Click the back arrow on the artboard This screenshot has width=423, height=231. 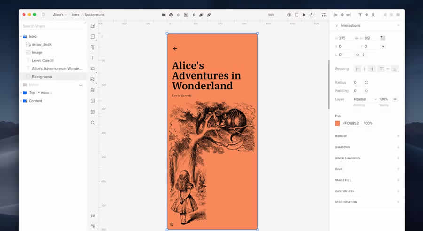point(175,48)
